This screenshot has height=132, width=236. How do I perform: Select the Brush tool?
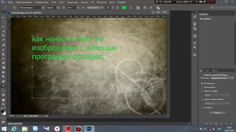3,49
